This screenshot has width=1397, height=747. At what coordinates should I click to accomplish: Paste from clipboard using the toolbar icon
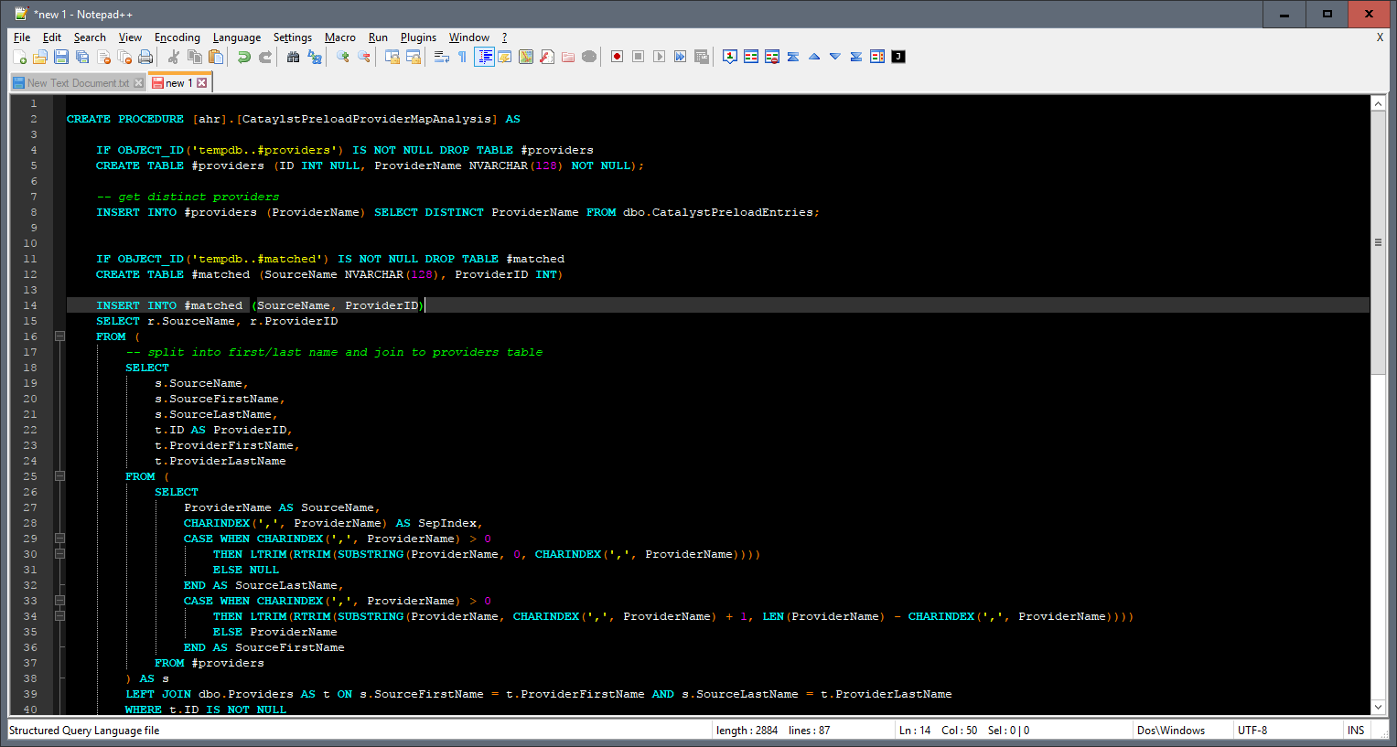click(216, 57)
